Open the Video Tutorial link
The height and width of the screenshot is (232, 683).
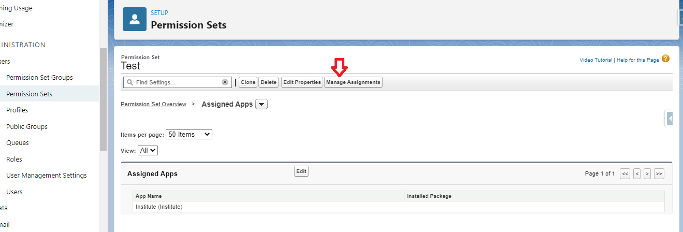[x=595, y=60]
